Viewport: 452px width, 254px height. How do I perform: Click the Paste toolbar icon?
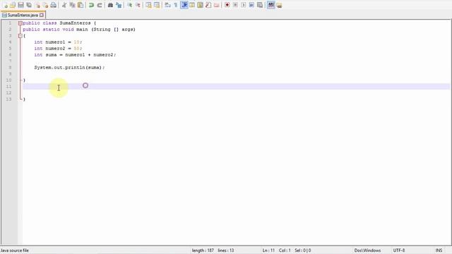point(81,5)
